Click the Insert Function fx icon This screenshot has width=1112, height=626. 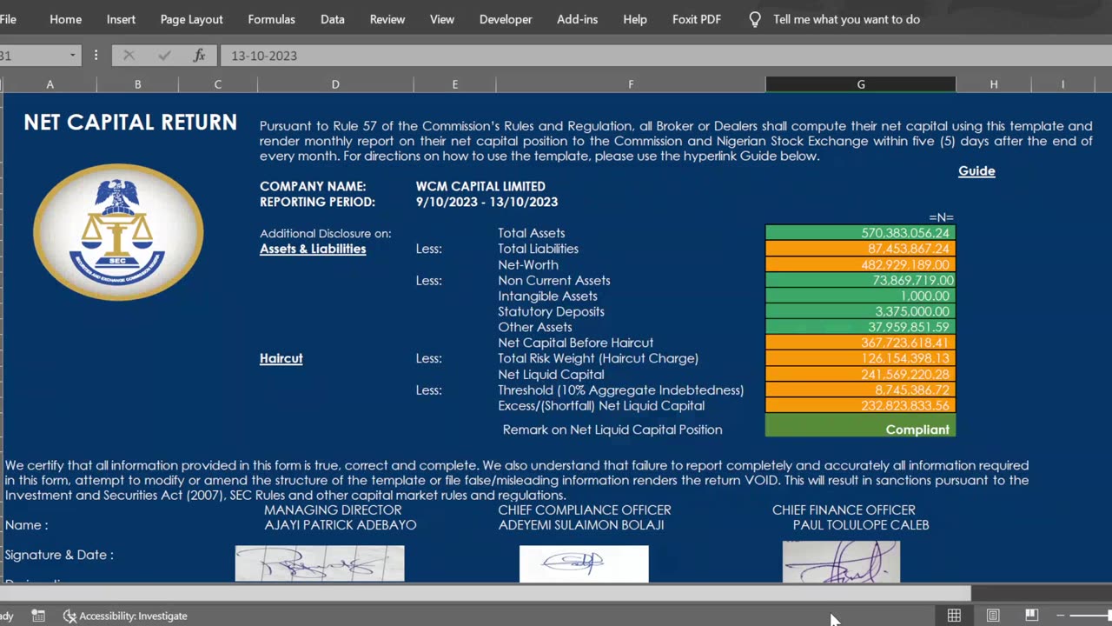199,56
